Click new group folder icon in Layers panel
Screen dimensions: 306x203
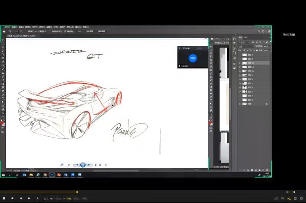(x=259, y=170)
